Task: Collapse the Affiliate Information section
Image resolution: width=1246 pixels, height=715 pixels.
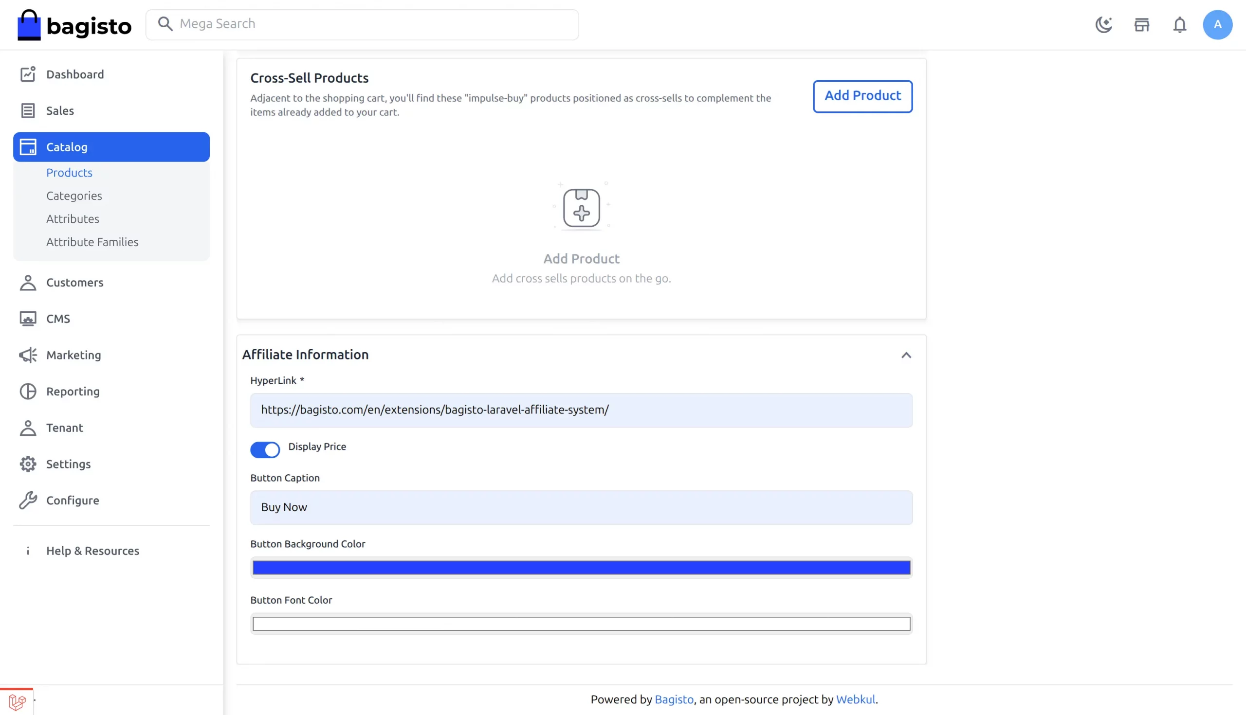Action: [906, 355]
